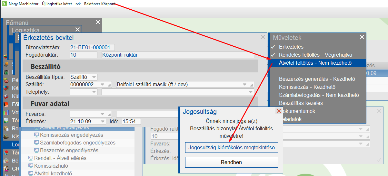Select Beszerzés generálás - Kezdhető item
The height and width of the screenshot is (176, 388).
[317, 79]
